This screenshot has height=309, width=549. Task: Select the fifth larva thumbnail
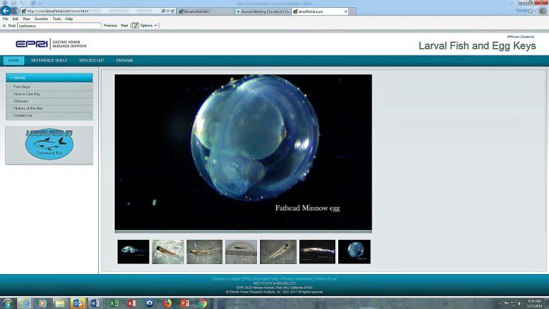pos(278,252)
